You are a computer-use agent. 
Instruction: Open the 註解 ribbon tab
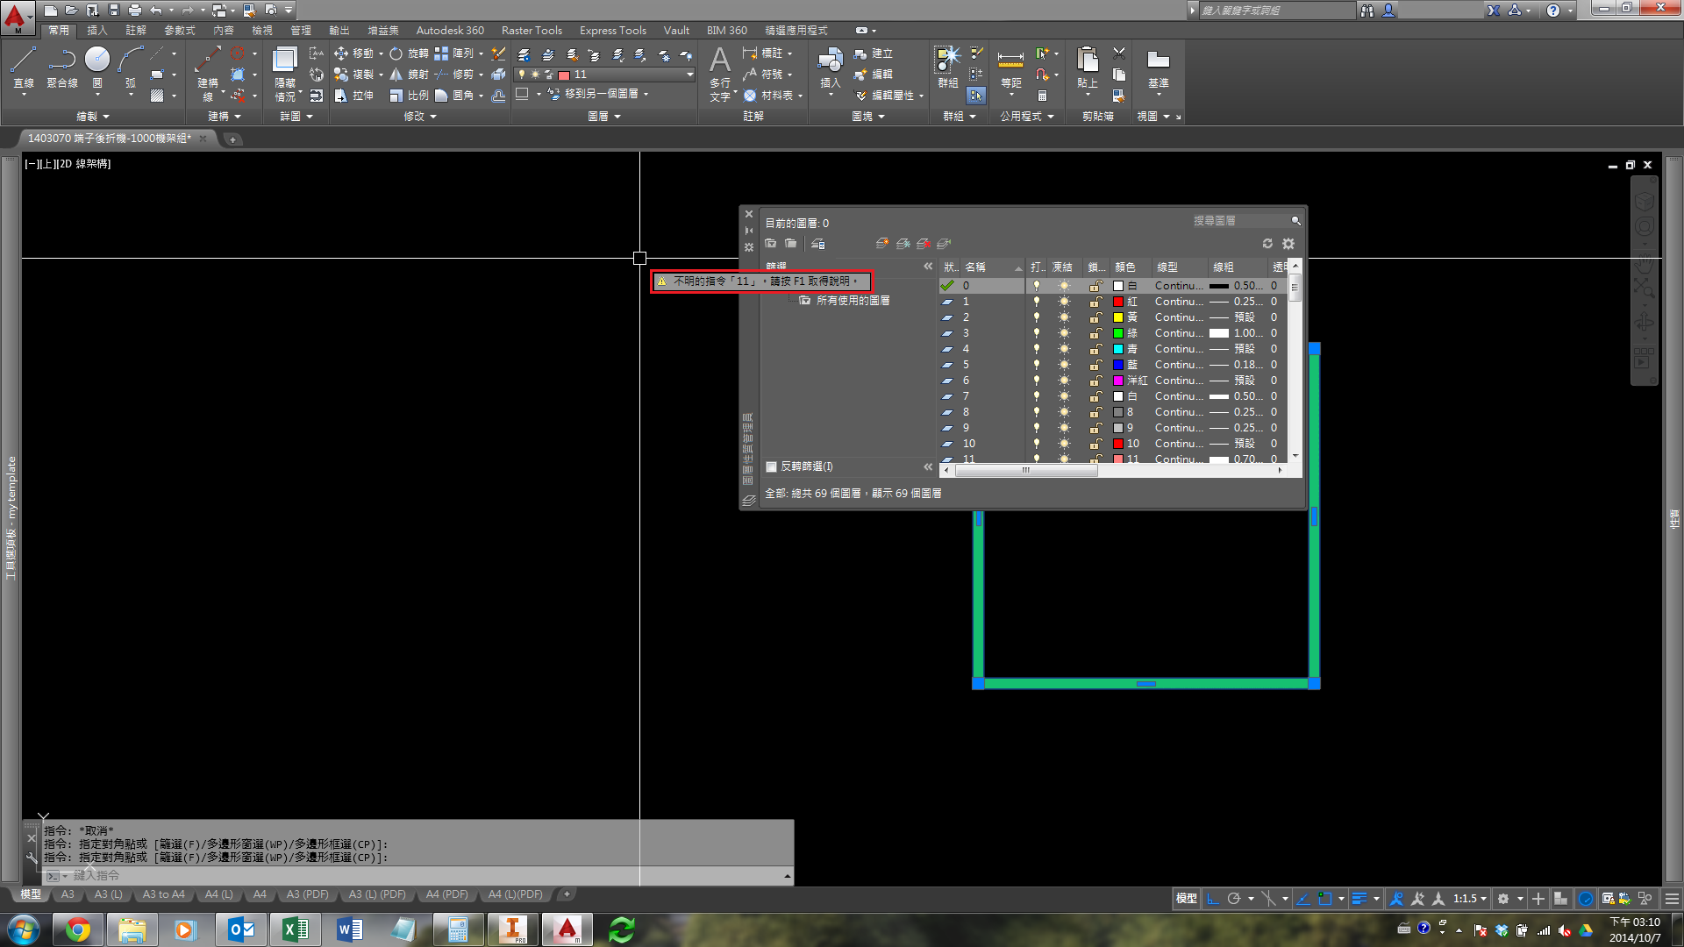[136, 31]
